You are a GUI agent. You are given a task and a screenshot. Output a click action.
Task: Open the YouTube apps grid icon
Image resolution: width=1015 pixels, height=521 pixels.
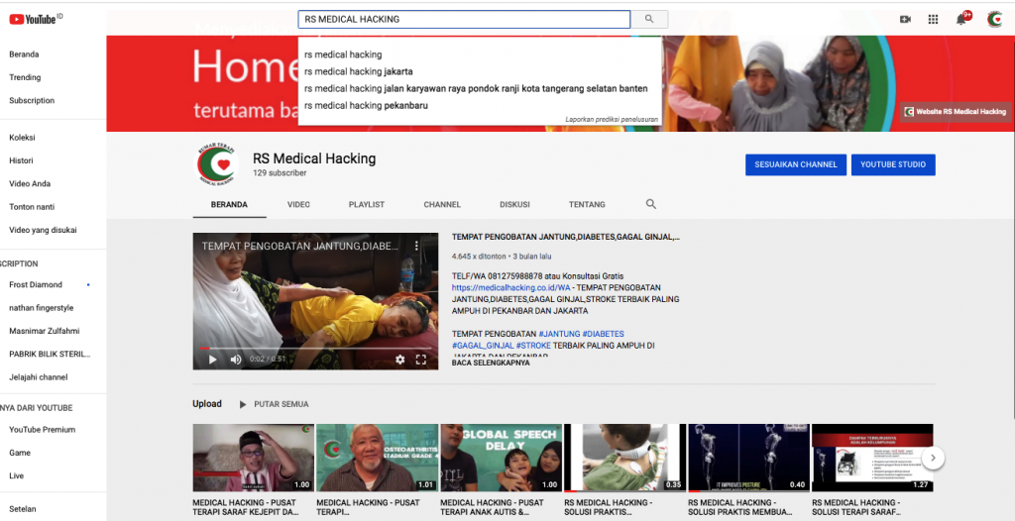coord(933,19)
